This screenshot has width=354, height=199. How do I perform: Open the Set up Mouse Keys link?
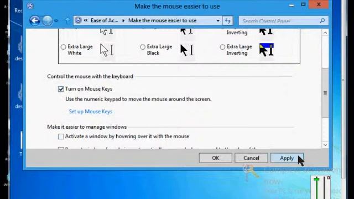point(91,112)
